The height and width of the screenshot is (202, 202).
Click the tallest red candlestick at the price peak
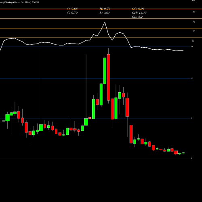(109, 77)
